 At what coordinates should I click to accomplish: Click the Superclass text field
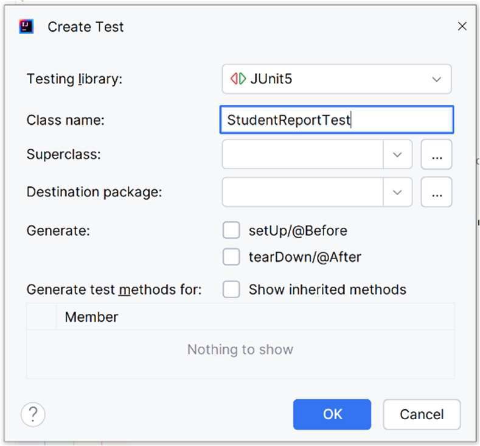pos(302,155)
